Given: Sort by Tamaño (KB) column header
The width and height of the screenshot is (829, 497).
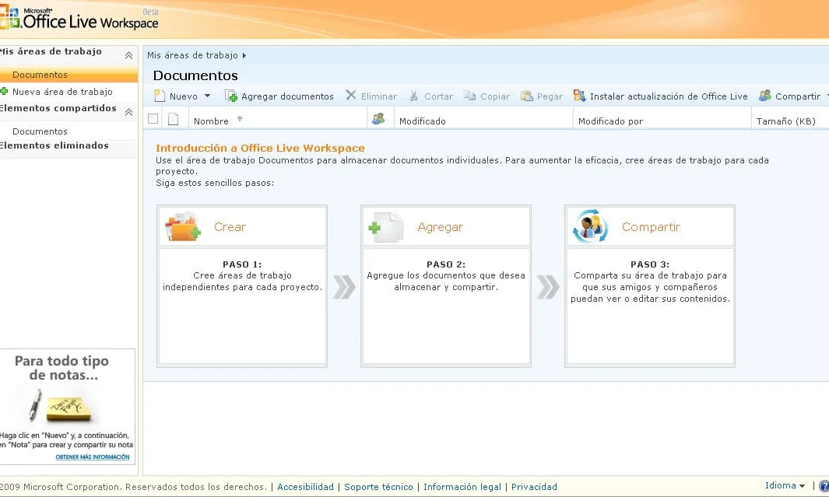Looking at the screenshot, I should pyautogui.click(x=785, y=121).
